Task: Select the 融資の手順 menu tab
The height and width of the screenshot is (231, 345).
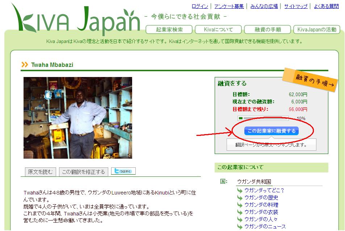Action: point(268,29)
